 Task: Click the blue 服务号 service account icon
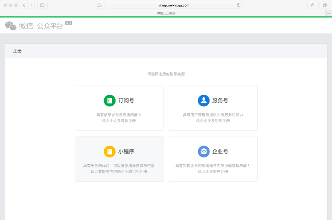pos(204,101)
